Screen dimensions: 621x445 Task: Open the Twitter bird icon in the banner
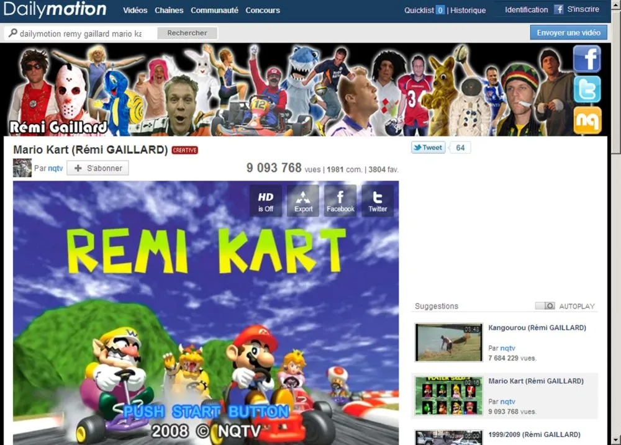pyautogui.click(x=587, y=89)
